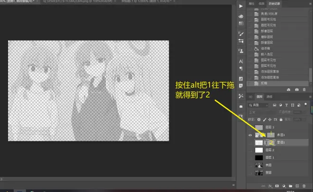Screen dimensions: 313x192
Task: Hide the 表图1 layer eye icon
Action: [250, 135]
